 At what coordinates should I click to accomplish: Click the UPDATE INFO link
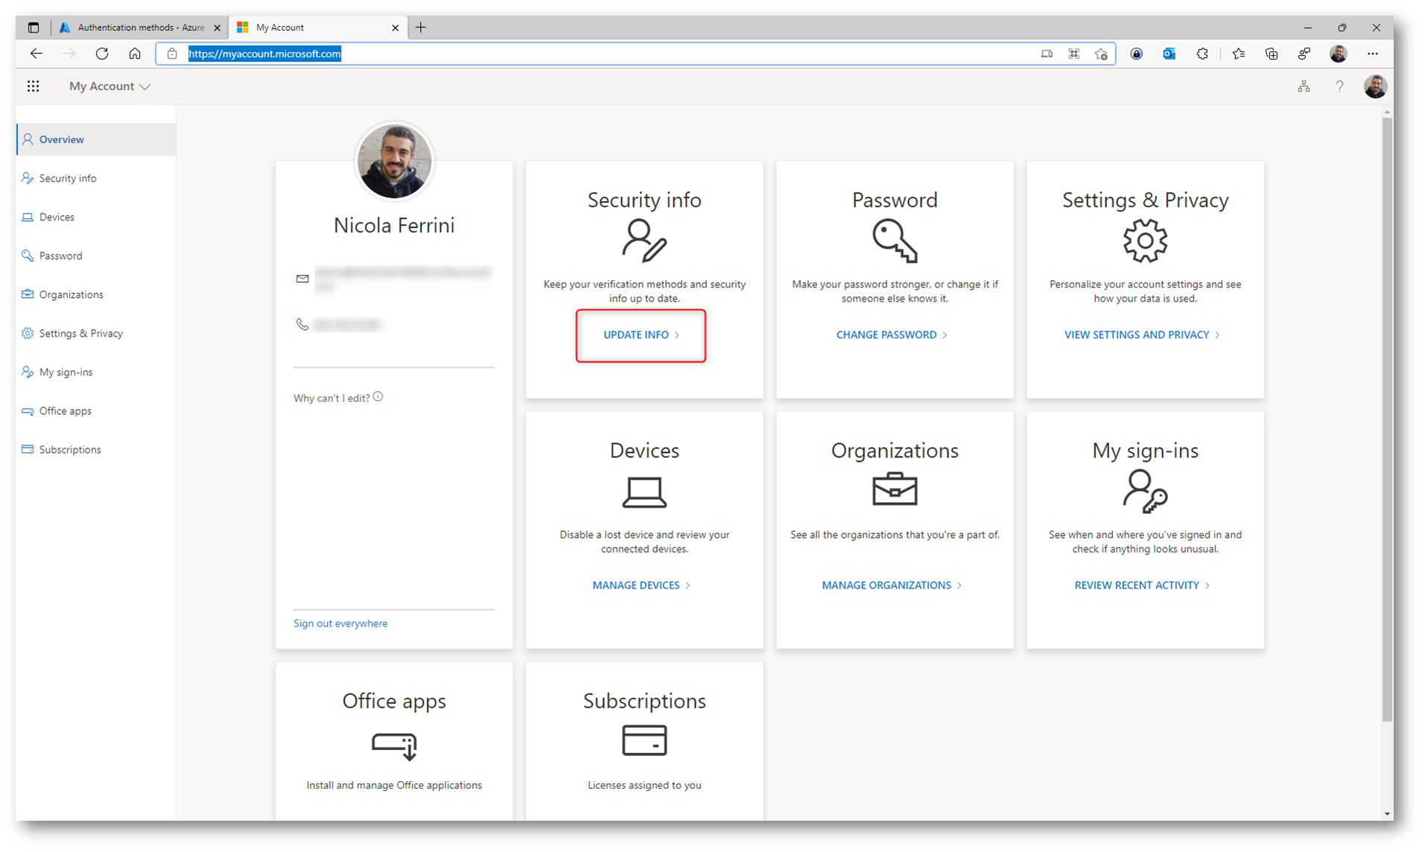(x=641, y=335)
